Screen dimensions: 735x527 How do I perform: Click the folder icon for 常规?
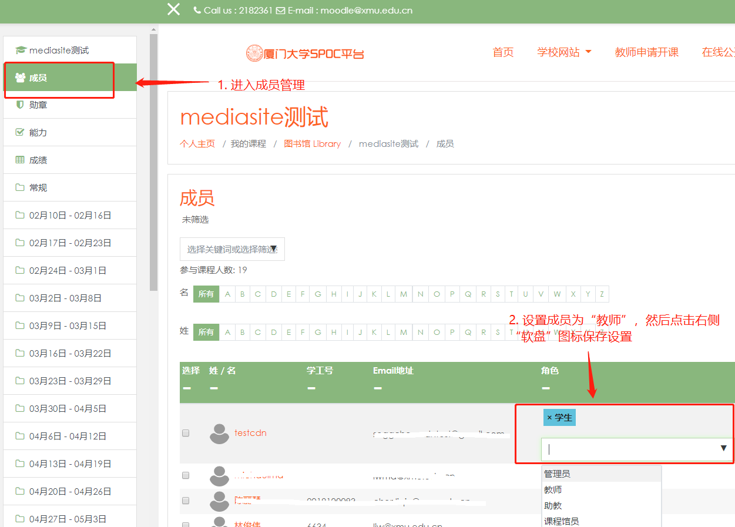20,187
